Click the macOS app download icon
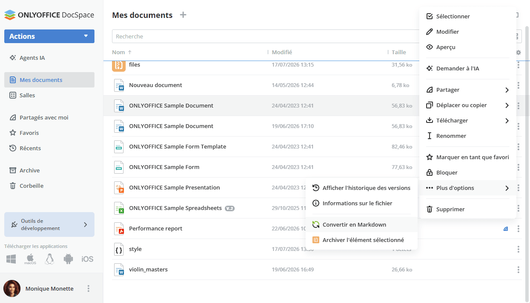 30,259
